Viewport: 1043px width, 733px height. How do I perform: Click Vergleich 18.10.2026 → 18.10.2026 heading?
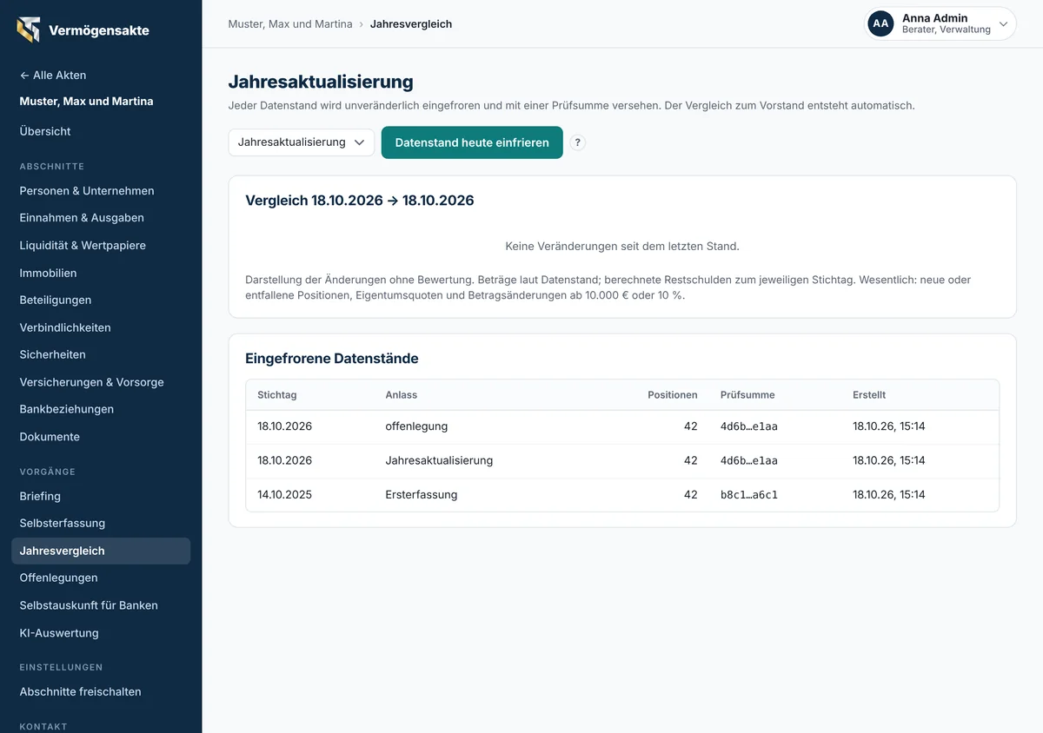point(360,201)
